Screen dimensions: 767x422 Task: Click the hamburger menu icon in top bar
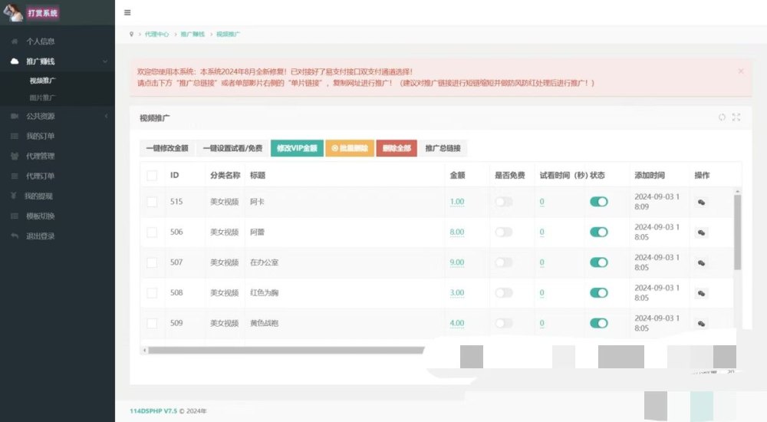(127, 13)
